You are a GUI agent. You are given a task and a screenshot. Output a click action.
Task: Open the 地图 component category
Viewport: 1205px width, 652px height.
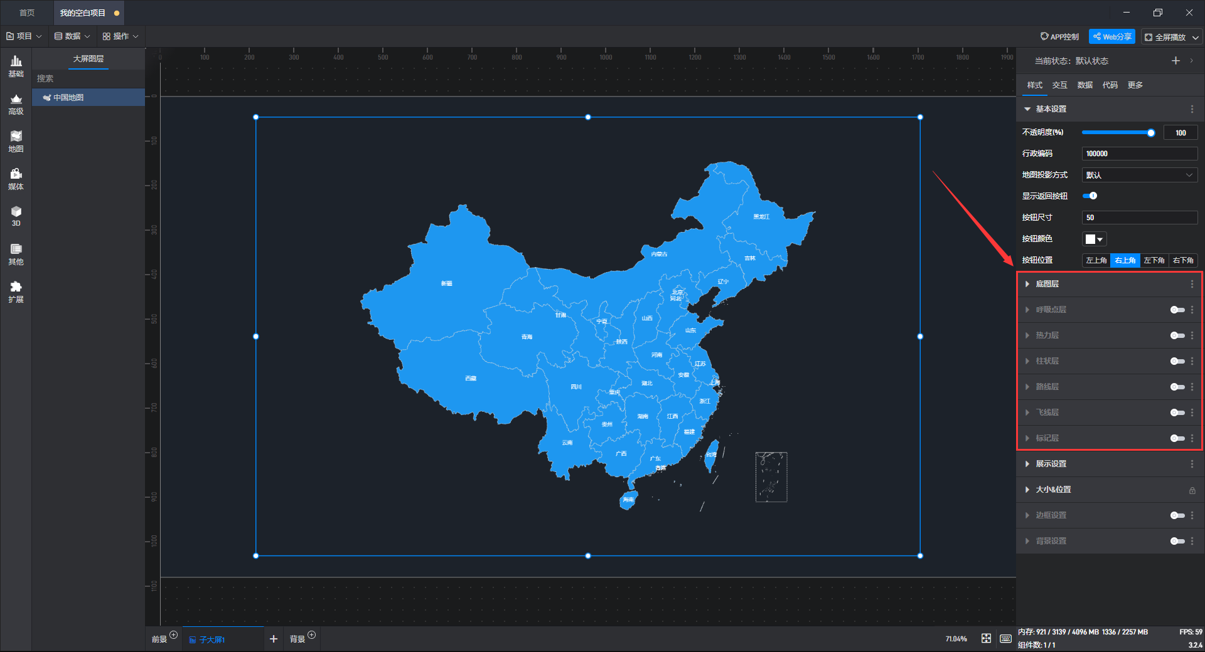click(16, 142)
